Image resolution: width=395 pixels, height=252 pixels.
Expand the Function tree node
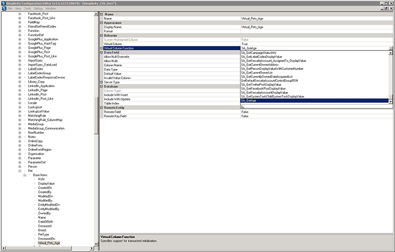(x=20, y=31)
